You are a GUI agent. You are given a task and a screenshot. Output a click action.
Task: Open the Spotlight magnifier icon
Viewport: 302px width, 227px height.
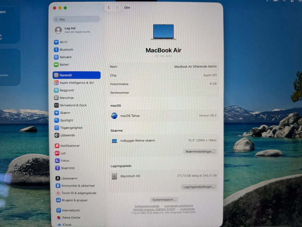click(x=57, y=120)
